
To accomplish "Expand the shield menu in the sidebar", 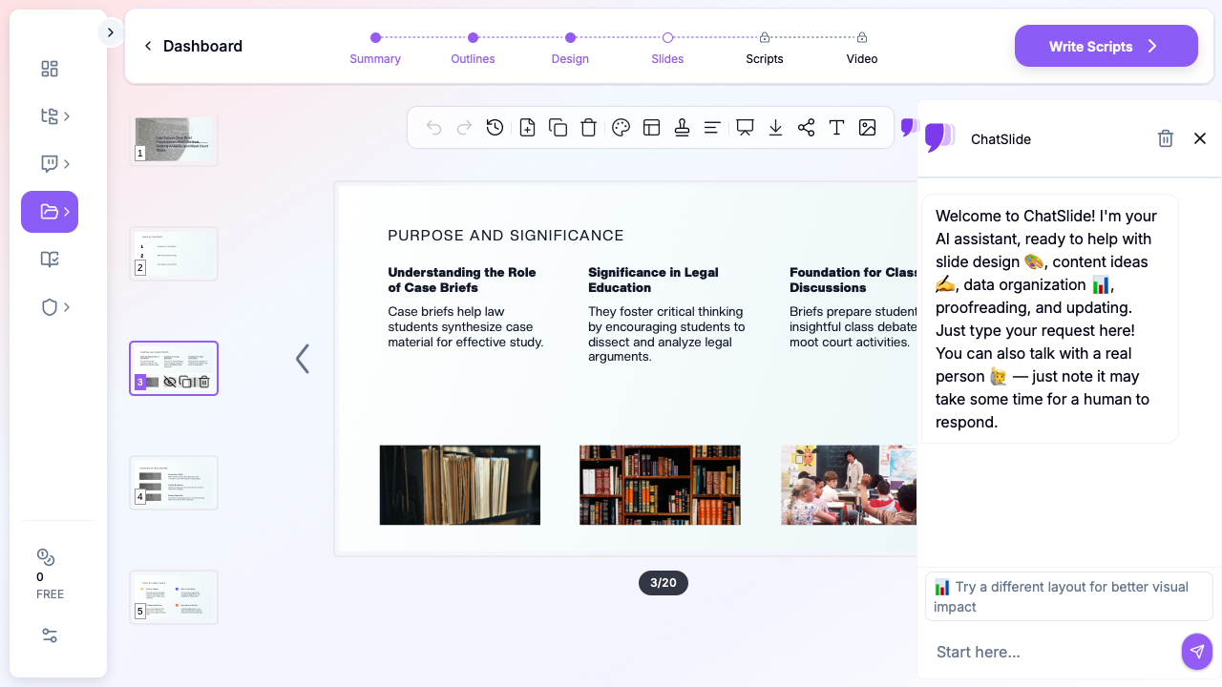I will point(55,307).
